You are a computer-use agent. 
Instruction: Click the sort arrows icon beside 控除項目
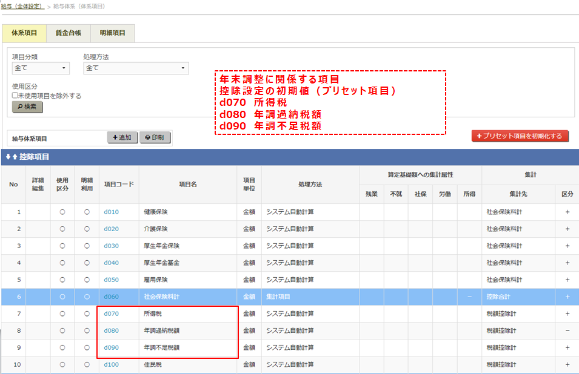coord(12,157)
